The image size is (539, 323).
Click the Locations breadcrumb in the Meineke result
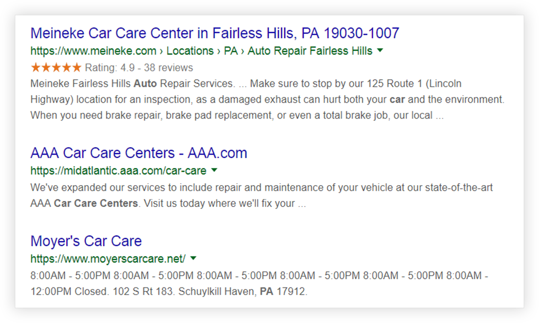pos(190,51)
